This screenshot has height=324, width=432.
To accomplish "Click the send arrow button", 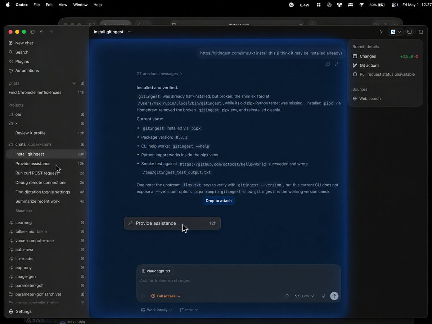I will [334, 296].
